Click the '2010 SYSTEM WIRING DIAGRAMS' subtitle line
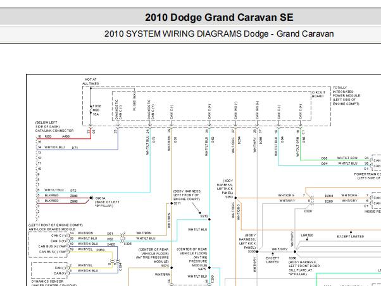 tap(219, 33)
